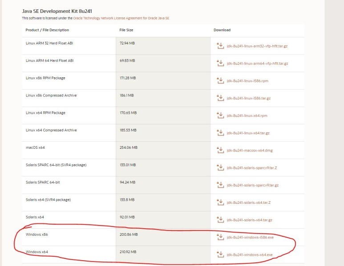Click the 185.53 MB file size cell
344x266 pixels.
(x=163, y=133)
